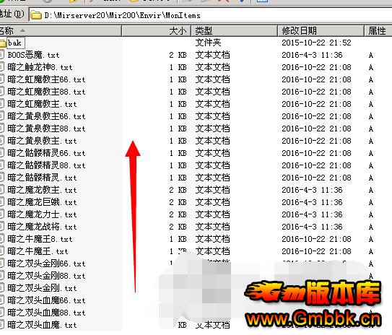Select the BOOS恶魔.txt file icon

tap(2, 55)
